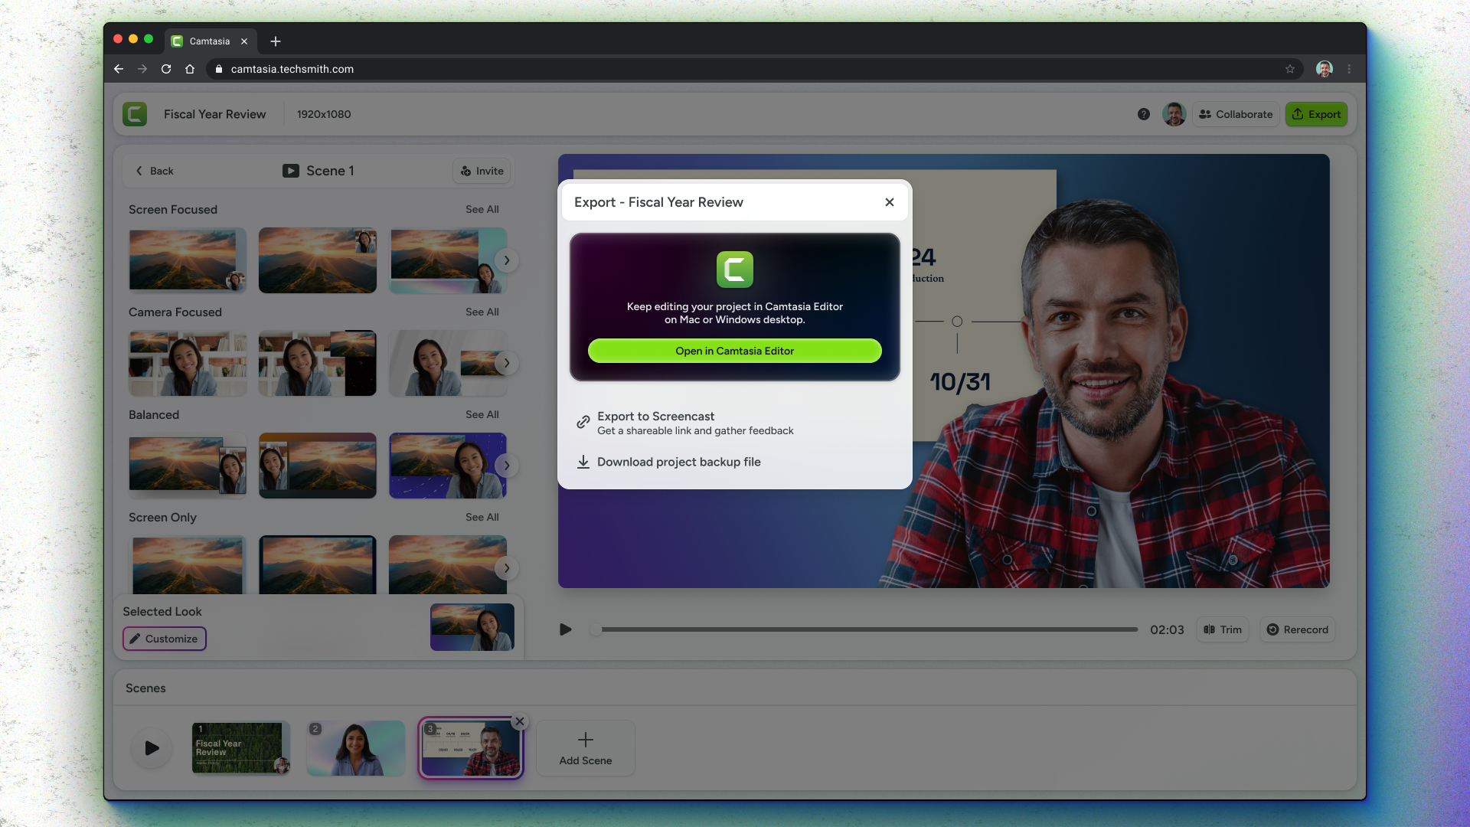Open the user profile avatar in app header
Image resolution: width=1470 pixels, height=827 pixels.
click(x=1174, y=114)
